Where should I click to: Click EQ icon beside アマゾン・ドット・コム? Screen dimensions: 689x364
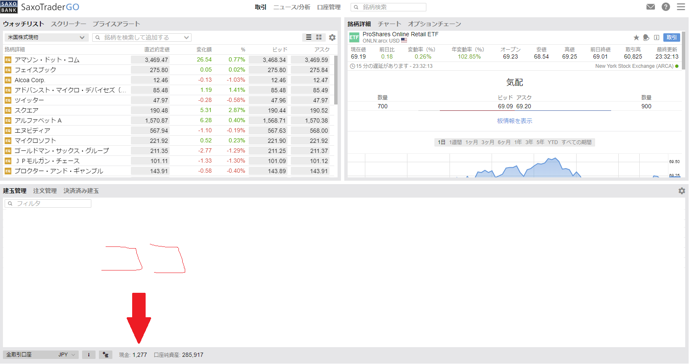coord(8,60)
